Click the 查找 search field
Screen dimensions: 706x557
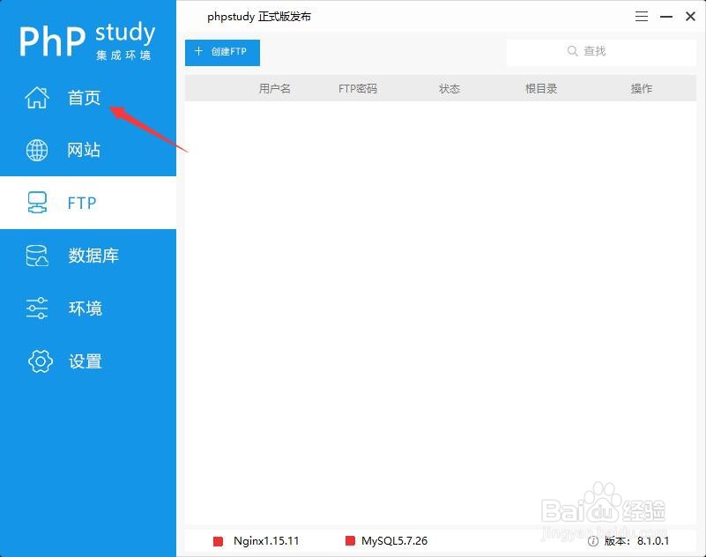[601, 52]
